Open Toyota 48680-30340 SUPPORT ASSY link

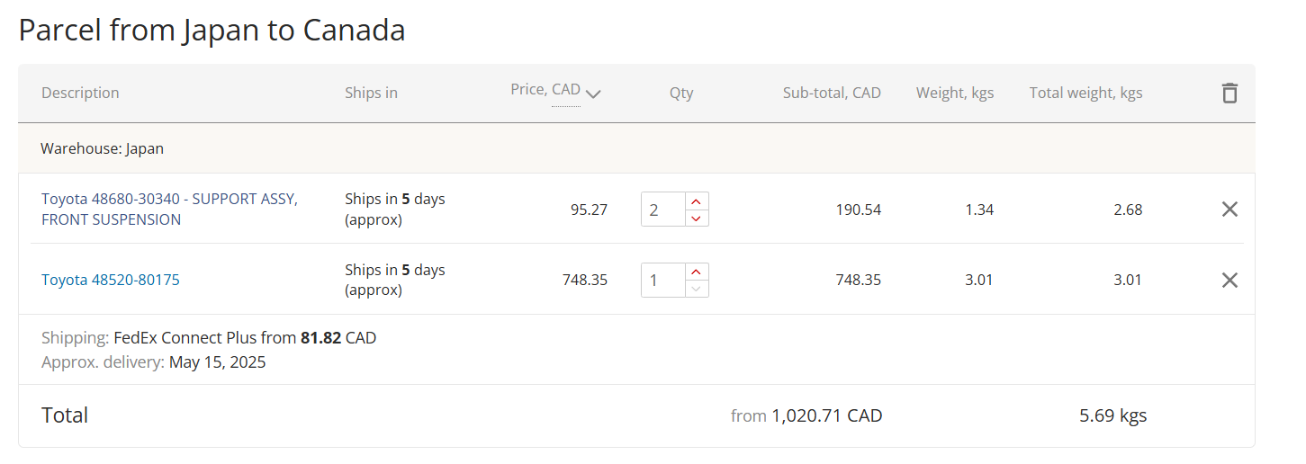click(x=169, y=210)
